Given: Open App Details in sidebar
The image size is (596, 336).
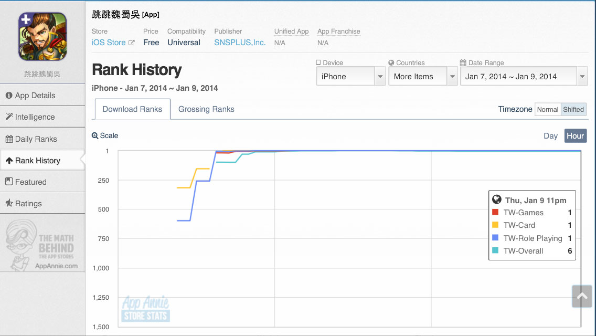Looking at the screenshot, I should pyautogui.click(x=42, y=96).
